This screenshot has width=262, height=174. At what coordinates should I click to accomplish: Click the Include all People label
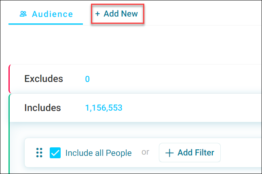pos(98,153)
